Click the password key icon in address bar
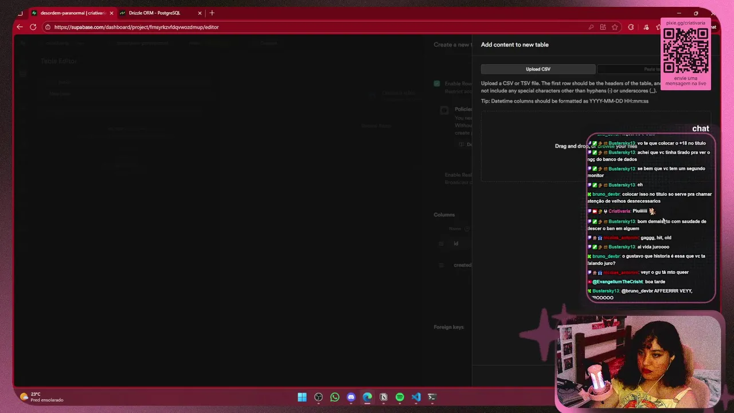 pyautogui.click(x=591, y=27)
